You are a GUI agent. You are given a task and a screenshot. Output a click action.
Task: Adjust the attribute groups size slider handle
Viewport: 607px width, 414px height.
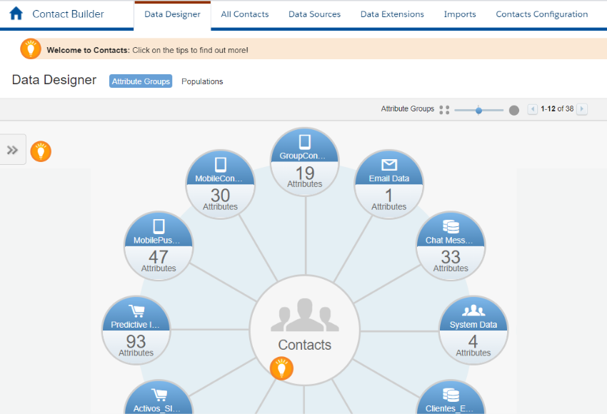click(x=479, y=110)
